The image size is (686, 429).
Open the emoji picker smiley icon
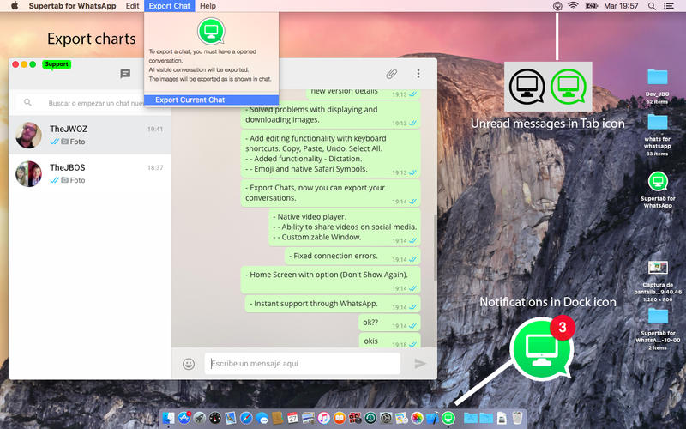pyautogui.click(x=189, y=364)
